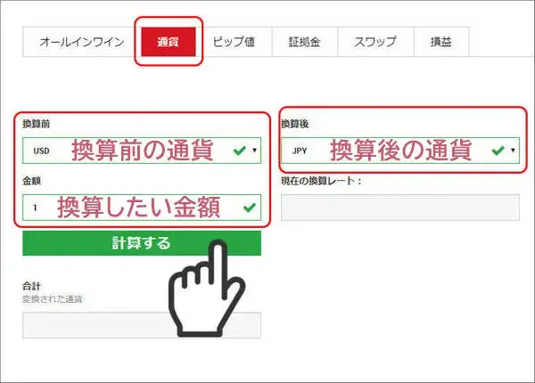The height and width of the screenshot is (383, 535).
Task: Click the dropdown arrow beside JPY
Action: click(513, 151)
